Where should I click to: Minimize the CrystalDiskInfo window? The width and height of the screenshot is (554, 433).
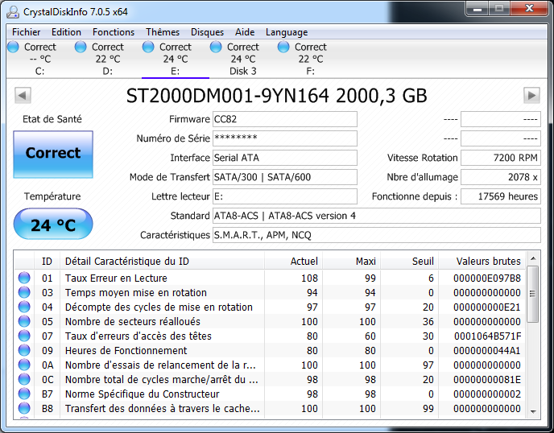(478, 9)
